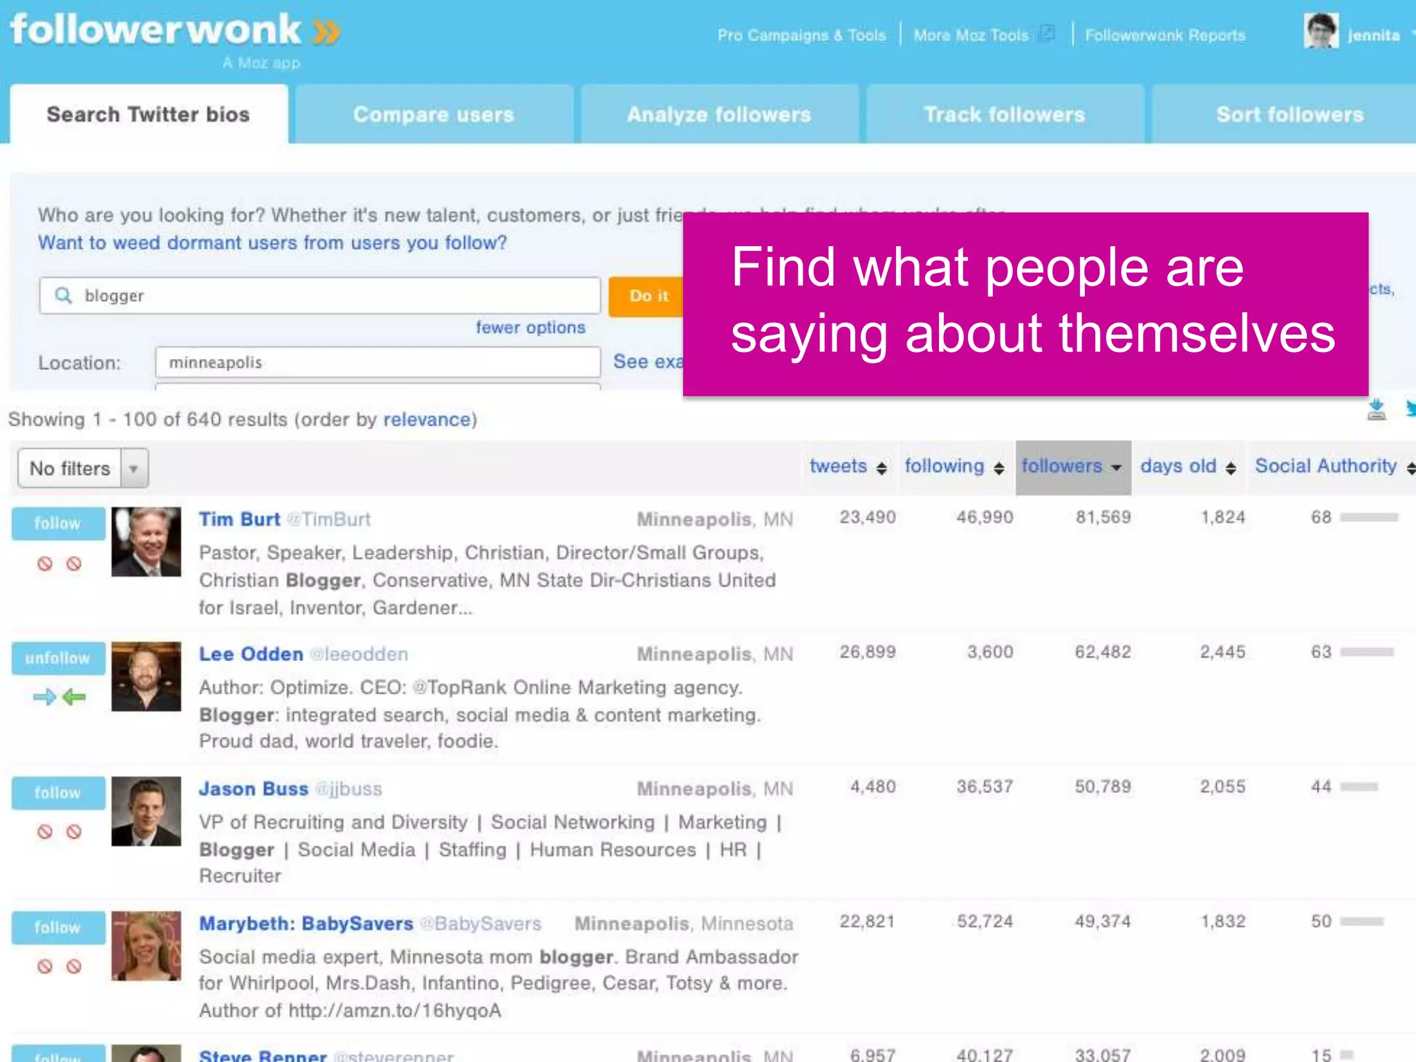Click external link icon next to More Moz Tools
1416x1062 pixels.
pos(1047,32)
